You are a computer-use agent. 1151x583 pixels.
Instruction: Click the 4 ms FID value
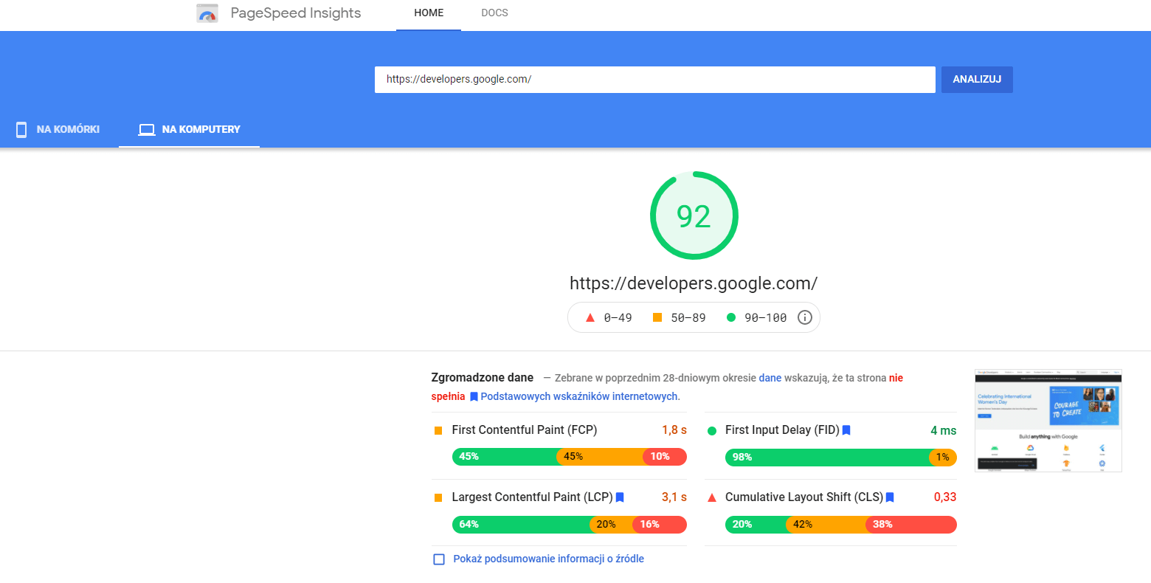pos(944,430)
